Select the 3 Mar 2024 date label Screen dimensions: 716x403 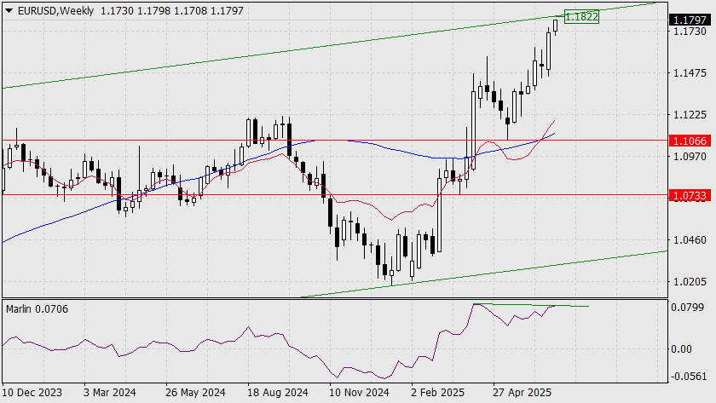(110, 393)
